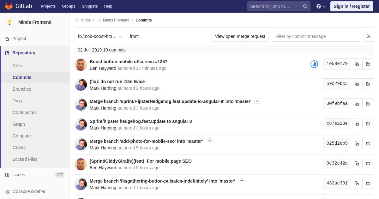Open Ben Hayward author link on 9e32e42a commit
The width and height of the screenshot is (379, 199).
(x=103, y=168)
